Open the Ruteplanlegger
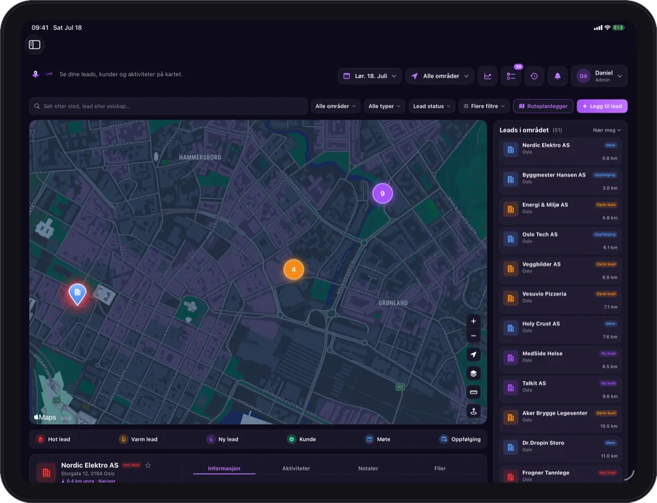657x503 pixels. 544,106
